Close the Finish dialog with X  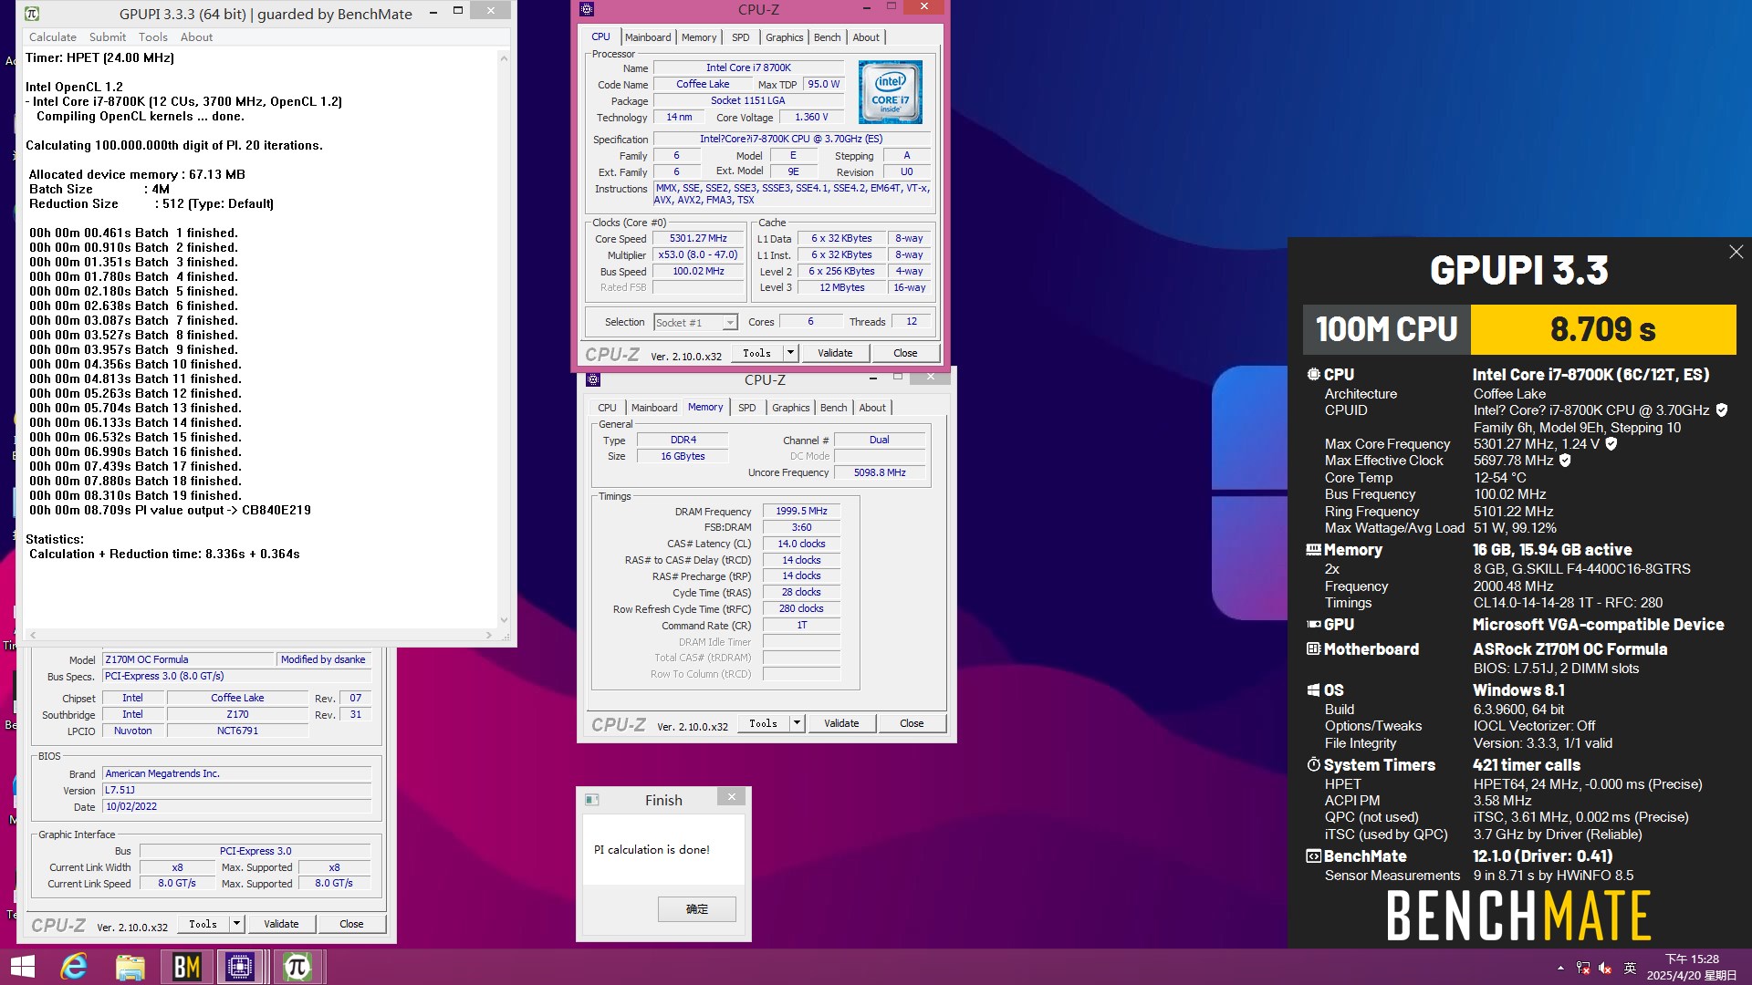(x=731, y=796)
